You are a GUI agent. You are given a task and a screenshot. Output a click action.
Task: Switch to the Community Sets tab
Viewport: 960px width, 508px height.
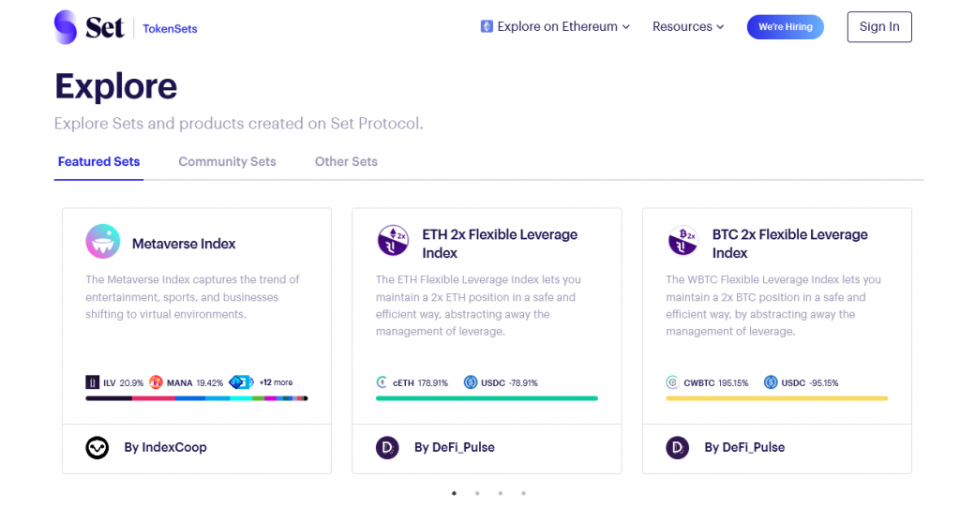tap(227, 161)
